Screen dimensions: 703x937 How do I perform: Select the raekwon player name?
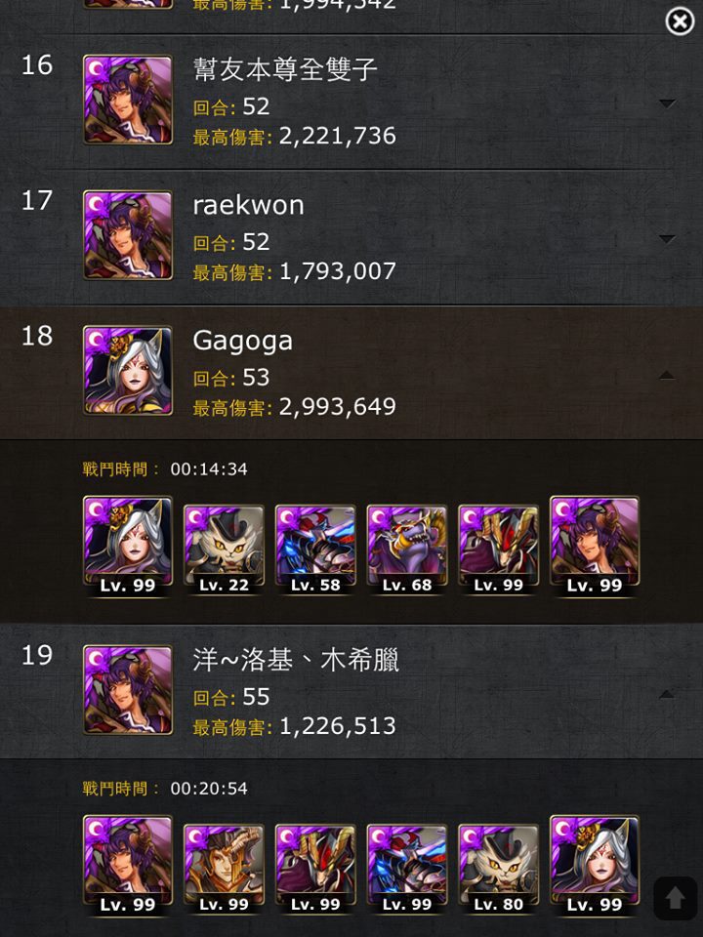click(249, 205)
